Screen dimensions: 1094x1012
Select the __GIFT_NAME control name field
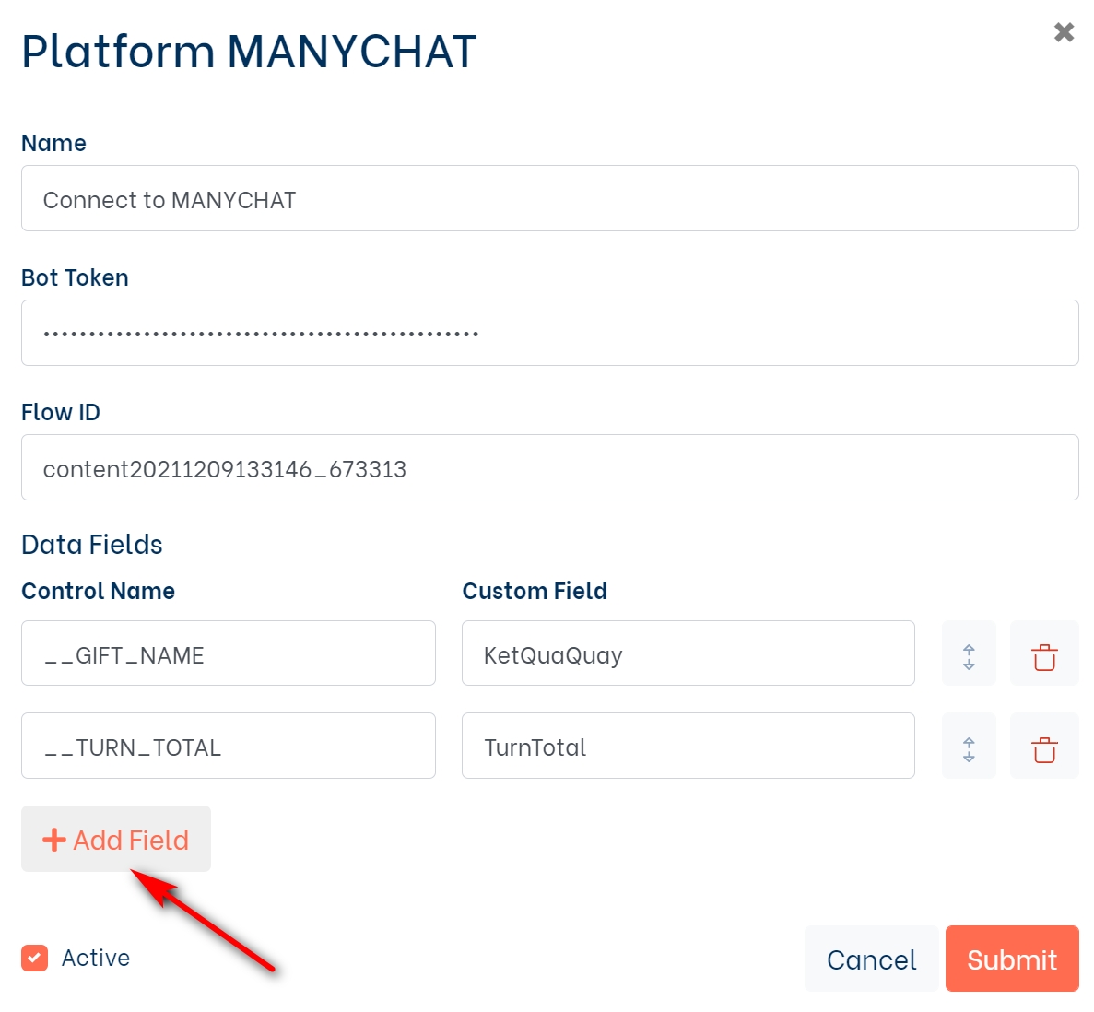[229, 653]
